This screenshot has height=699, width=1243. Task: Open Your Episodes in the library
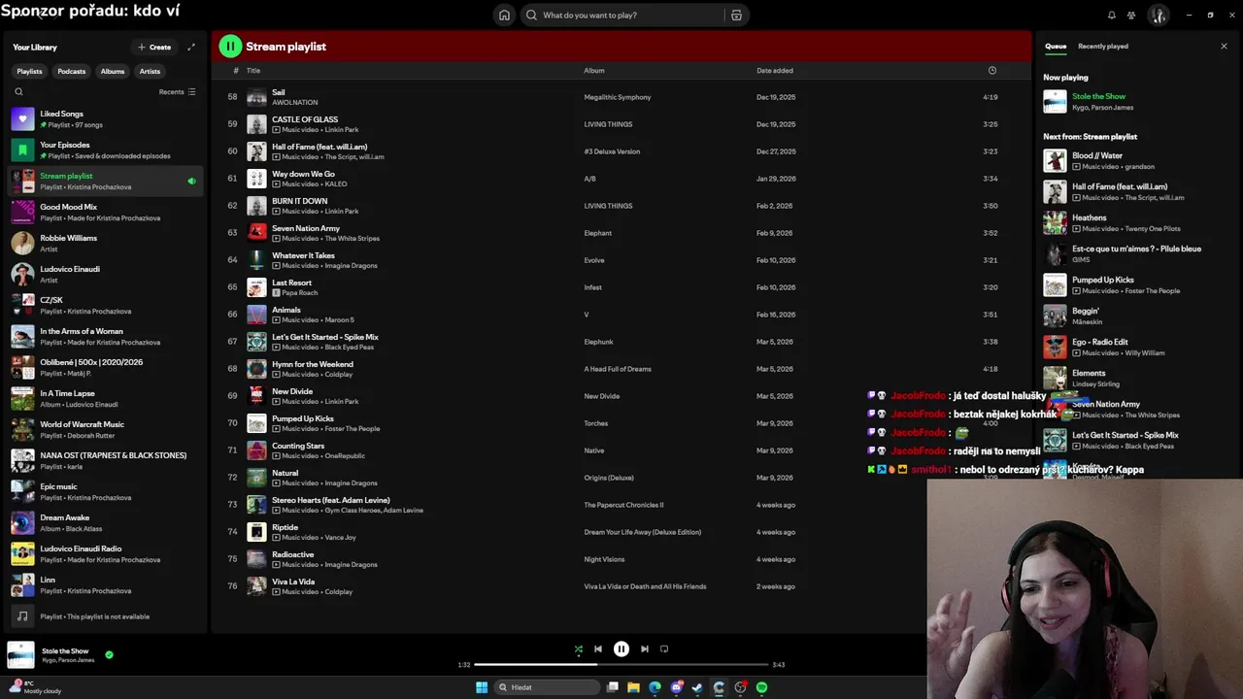coord(106,150)
